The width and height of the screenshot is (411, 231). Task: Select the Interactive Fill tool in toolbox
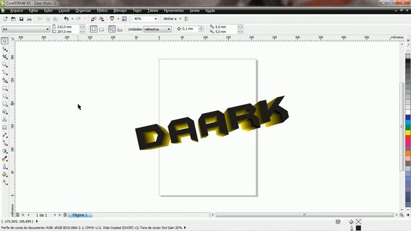[4, 182]
